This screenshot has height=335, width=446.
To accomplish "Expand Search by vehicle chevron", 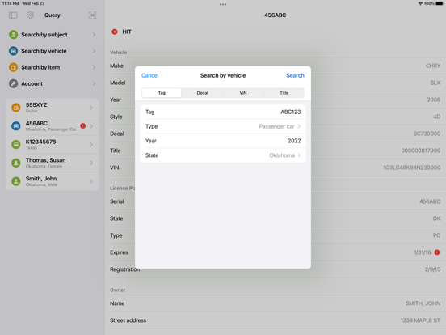I will [x=95, y=51].
